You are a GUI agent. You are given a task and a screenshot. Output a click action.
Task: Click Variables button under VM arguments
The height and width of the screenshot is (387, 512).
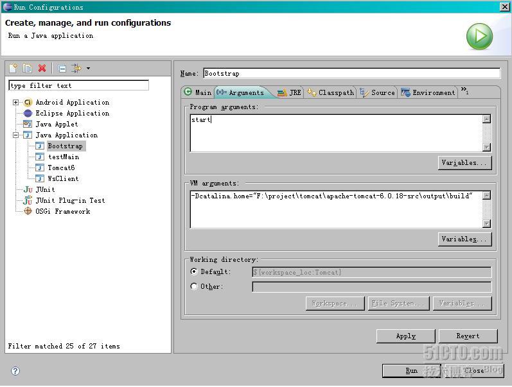pyautogui.click(x=465, y=239)
